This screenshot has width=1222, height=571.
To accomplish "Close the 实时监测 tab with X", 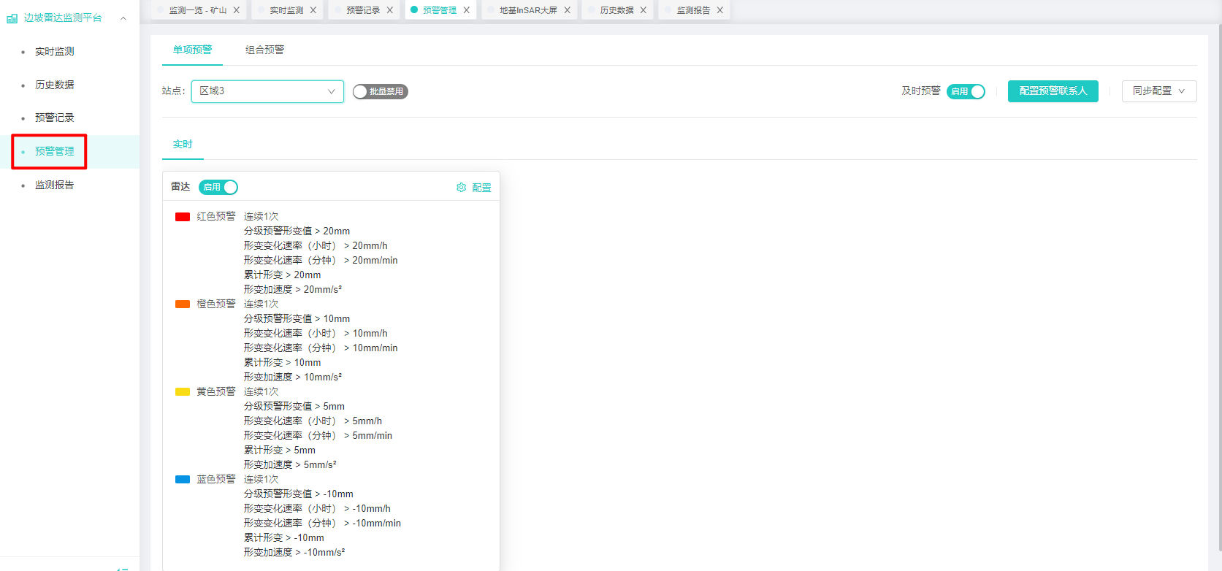I will [313, 10].
